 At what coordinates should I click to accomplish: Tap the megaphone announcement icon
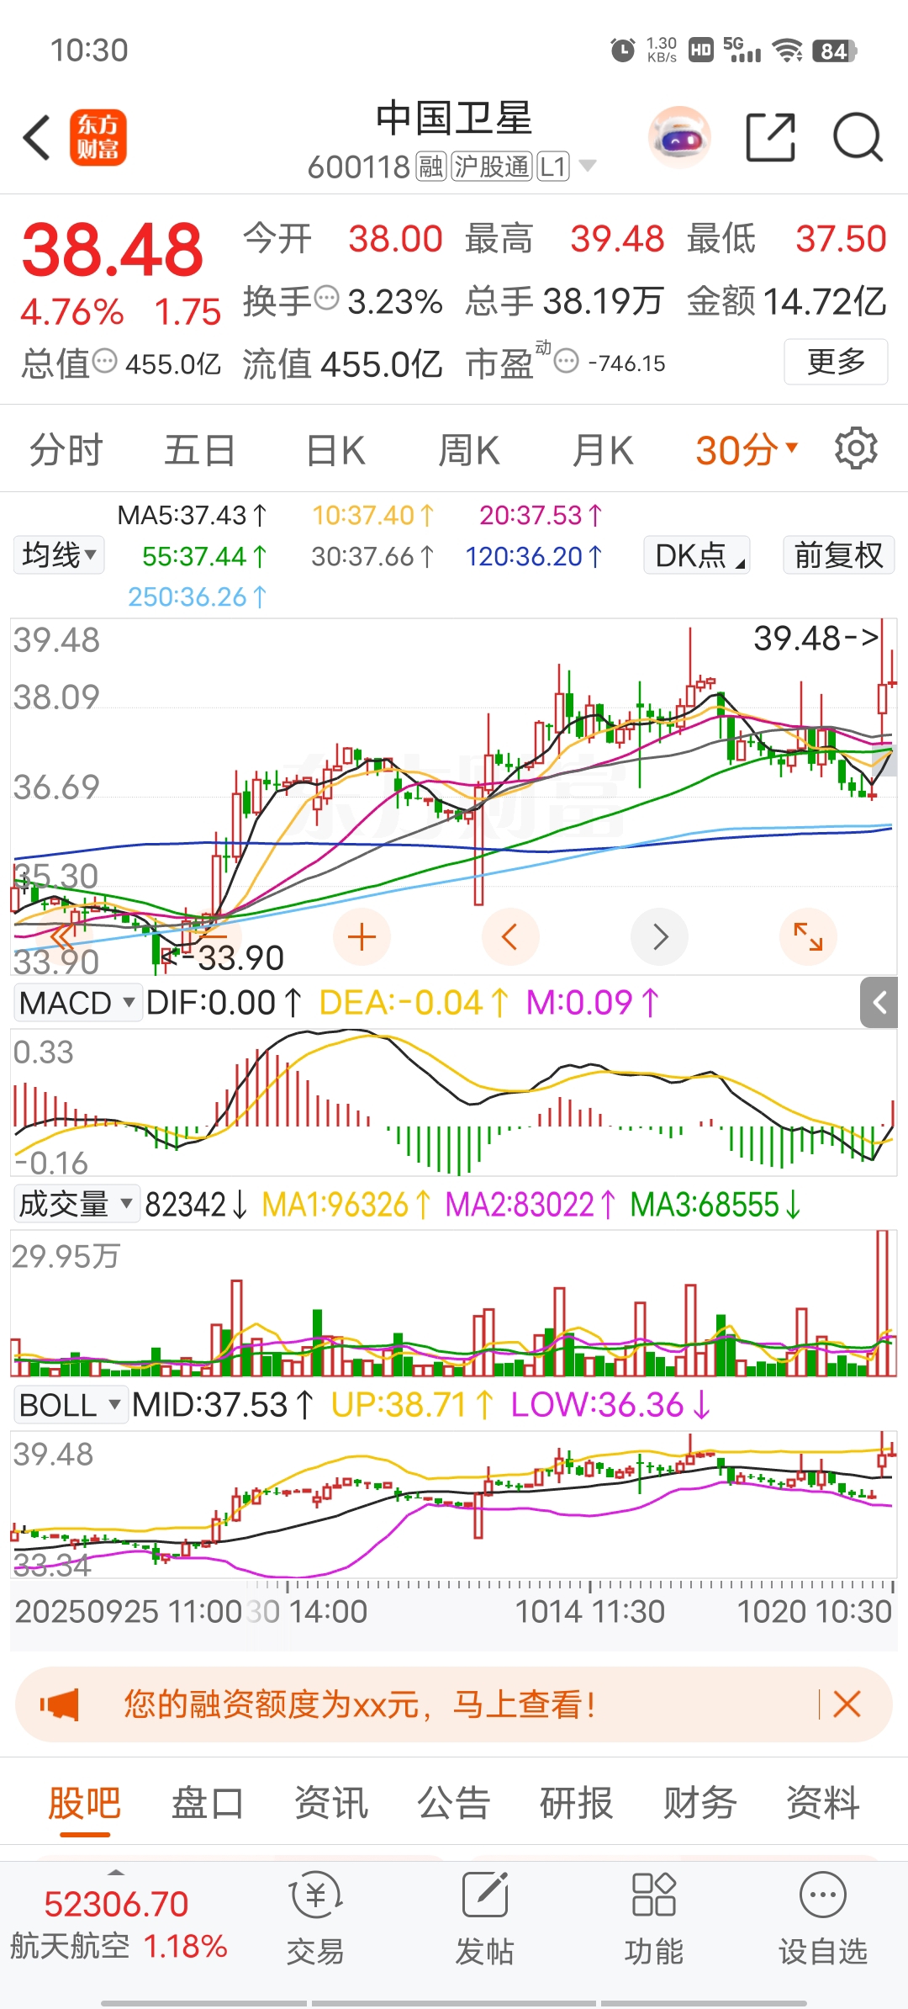point(60,1704)
